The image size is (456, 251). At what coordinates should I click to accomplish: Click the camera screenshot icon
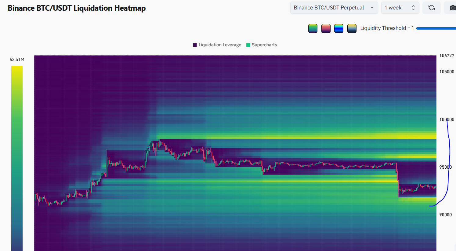(x=452, y=8)
